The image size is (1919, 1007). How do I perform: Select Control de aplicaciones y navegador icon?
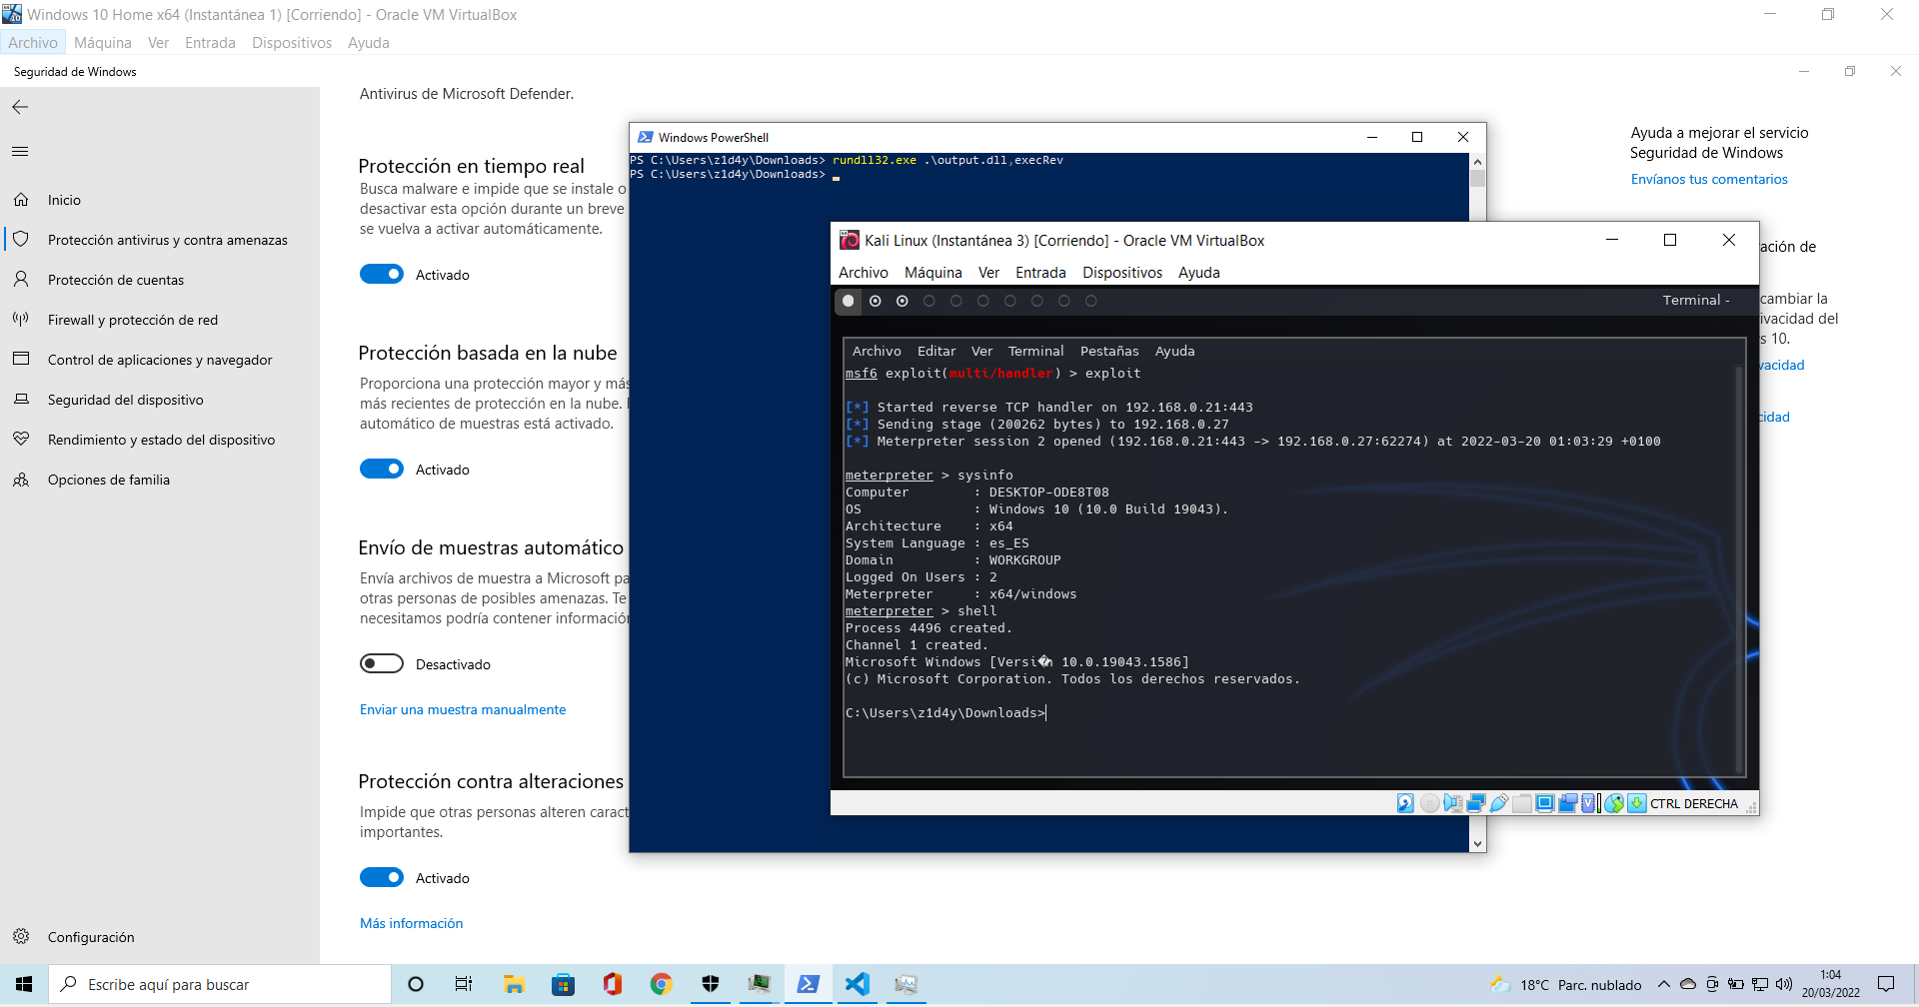pos(21,360)
